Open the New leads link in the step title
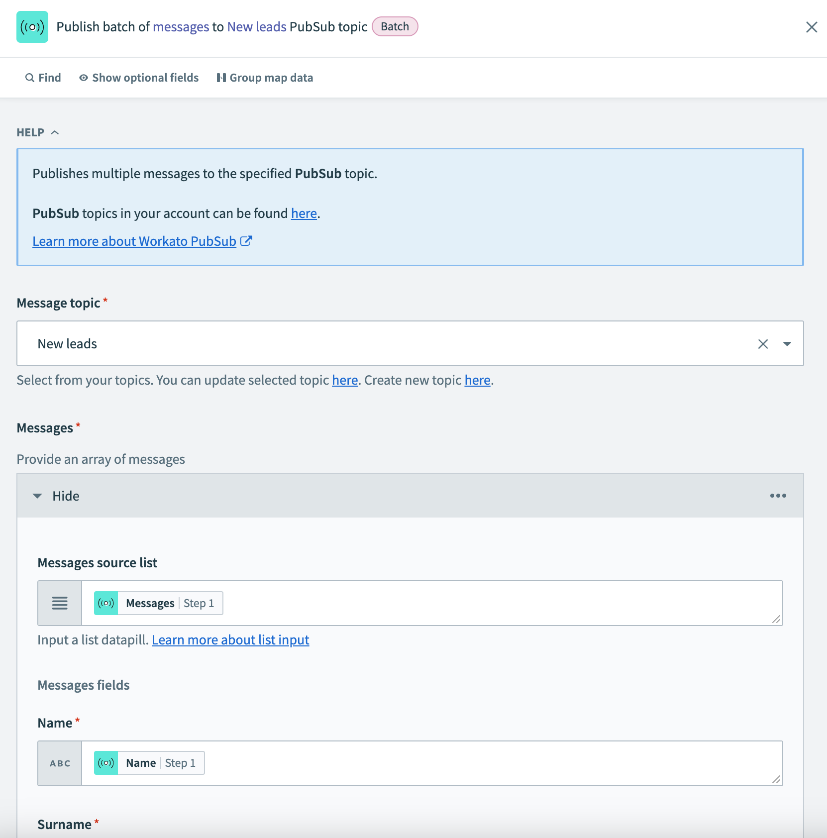 [256, 26]
